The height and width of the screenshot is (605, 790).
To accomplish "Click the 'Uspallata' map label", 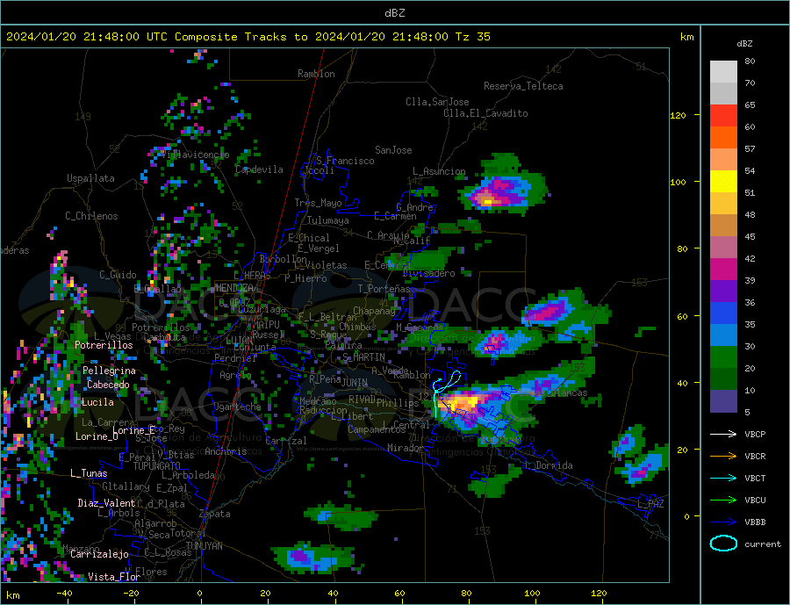I will pyautogui.click(x=90, y=178).
